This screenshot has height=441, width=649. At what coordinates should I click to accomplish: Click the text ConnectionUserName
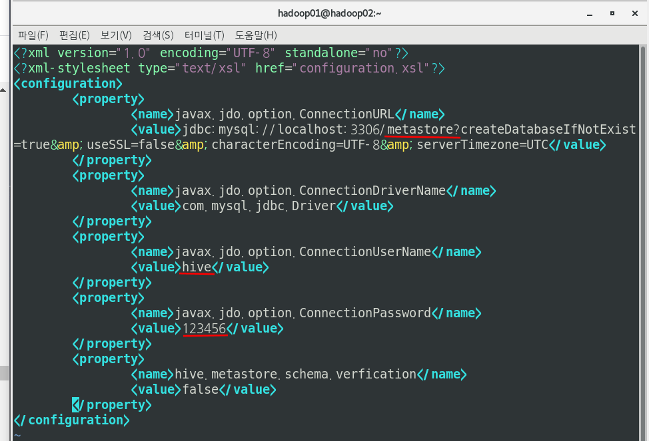[x=365, y=251]
